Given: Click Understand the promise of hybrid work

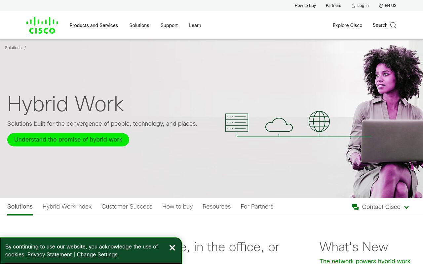Looking at the screenshot, I should tap(68, 140).
